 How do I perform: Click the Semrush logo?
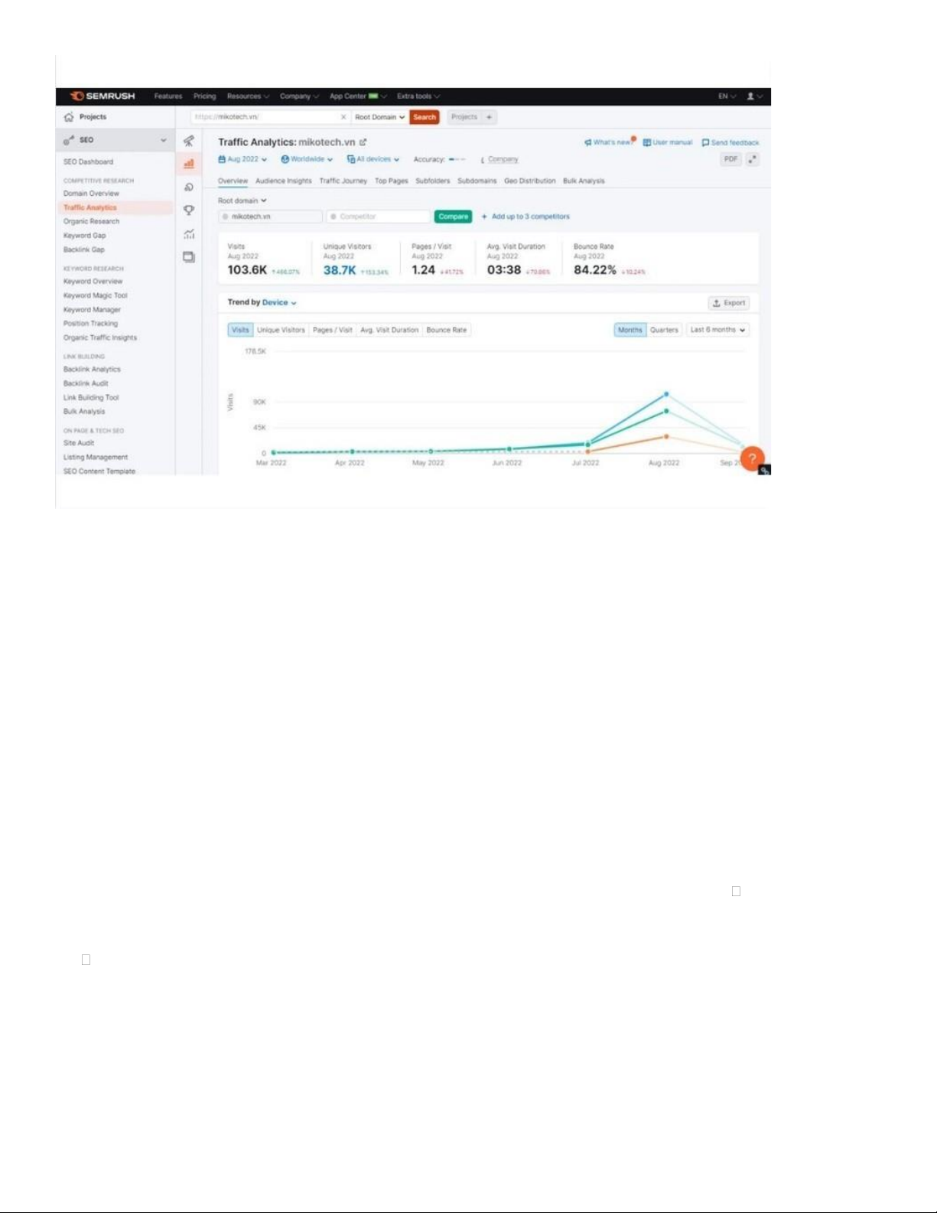(x=102, y=96)
